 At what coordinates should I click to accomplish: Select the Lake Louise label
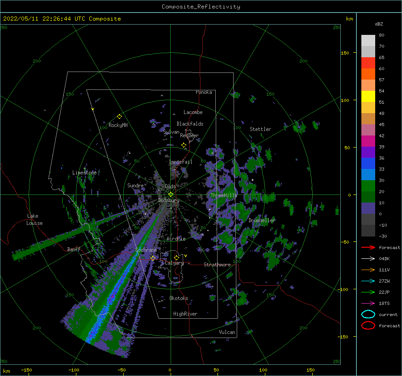[34, 220]
